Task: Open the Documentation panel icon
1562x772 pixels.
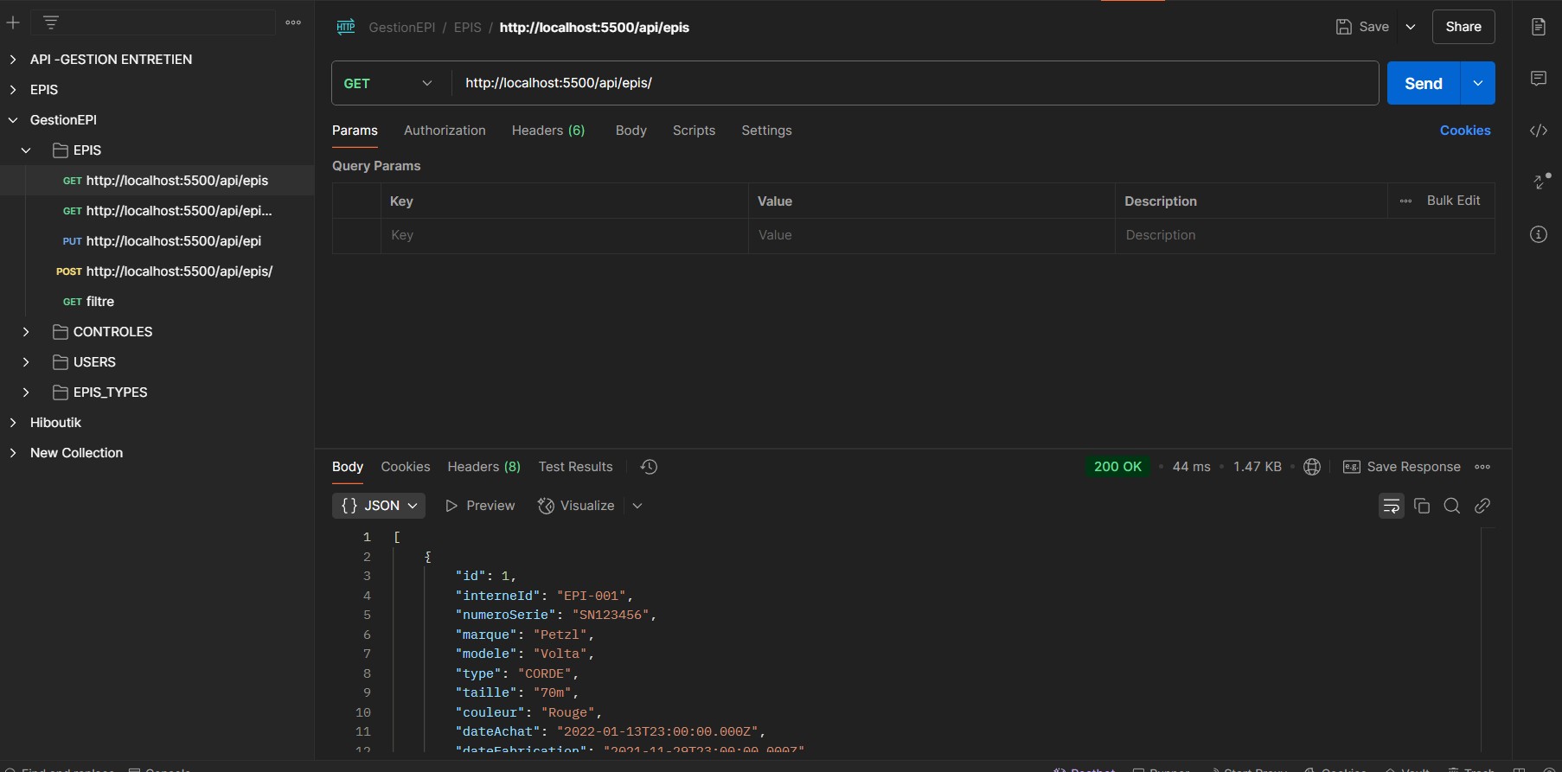Action: [1539, 27]
